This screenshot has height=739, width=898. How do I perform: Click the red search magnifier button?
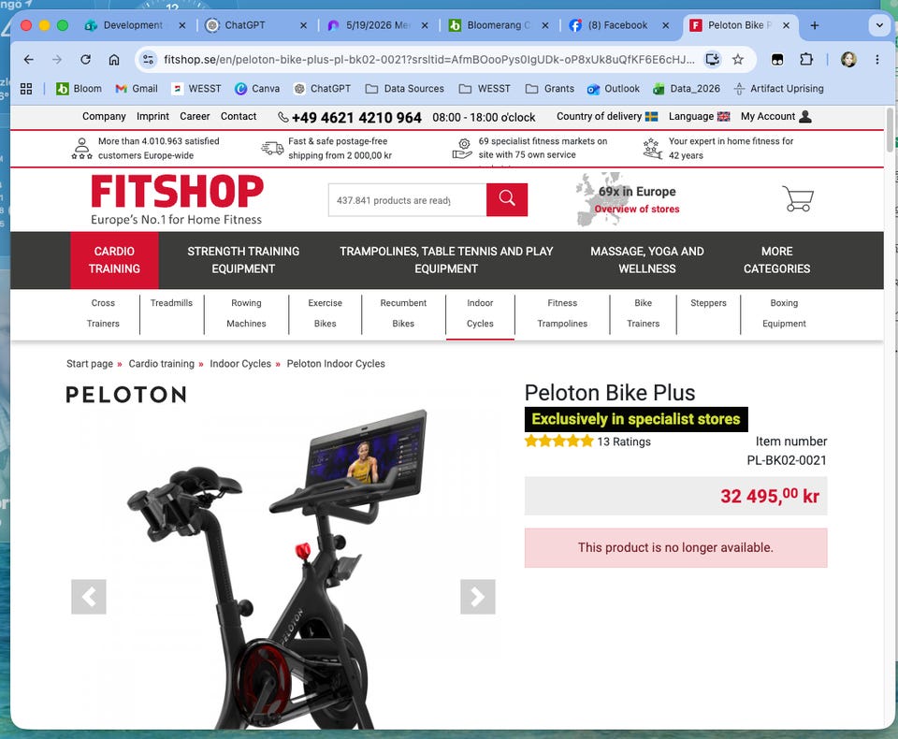pyautogui.click(x=506, y=200)
